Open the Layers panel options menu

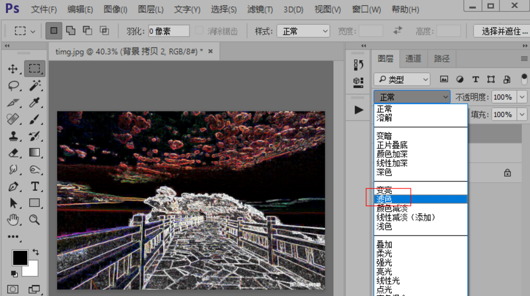click(x=524, y=59)
